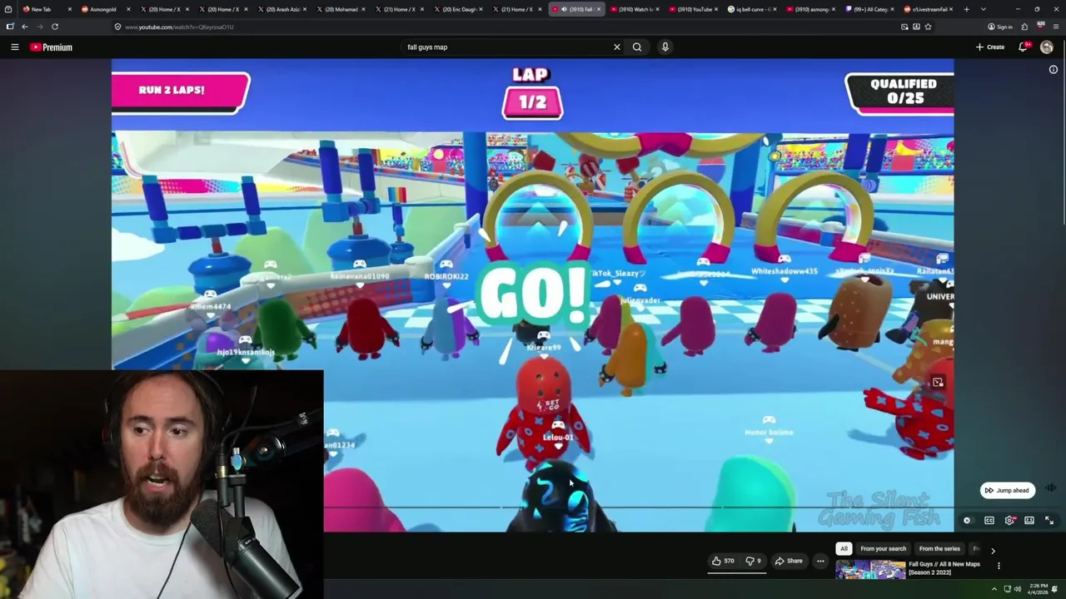
Task: Run search with the magnifier button
Action: coord(637,47)
